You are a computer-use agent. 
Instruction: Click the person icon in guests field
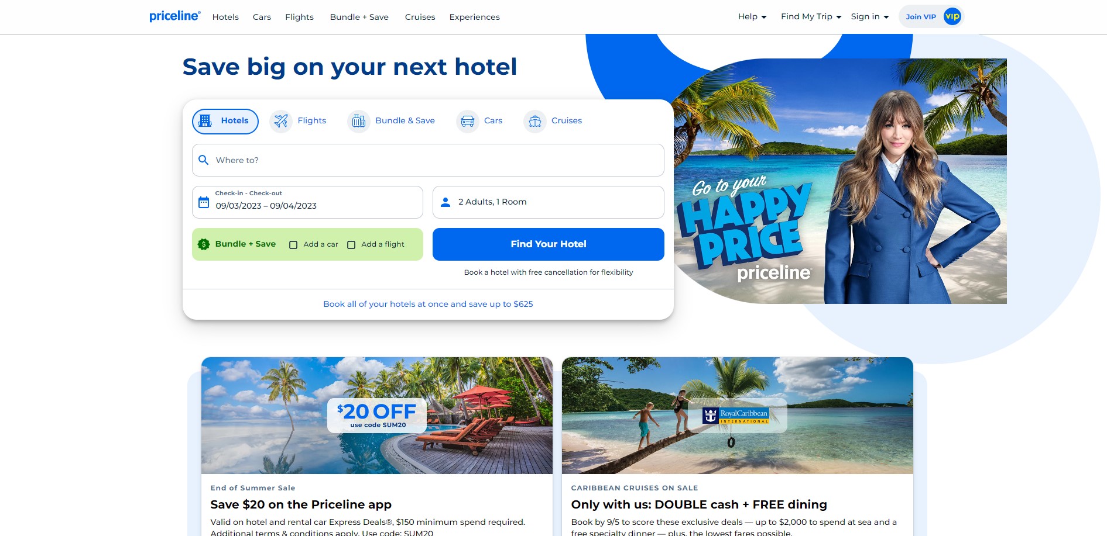point(445,202)
